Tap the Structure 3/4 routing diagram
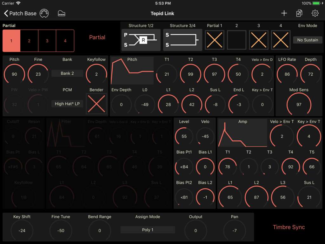Image resolution: width=325 pixels, height=244 pixels. tap(182, 40)
